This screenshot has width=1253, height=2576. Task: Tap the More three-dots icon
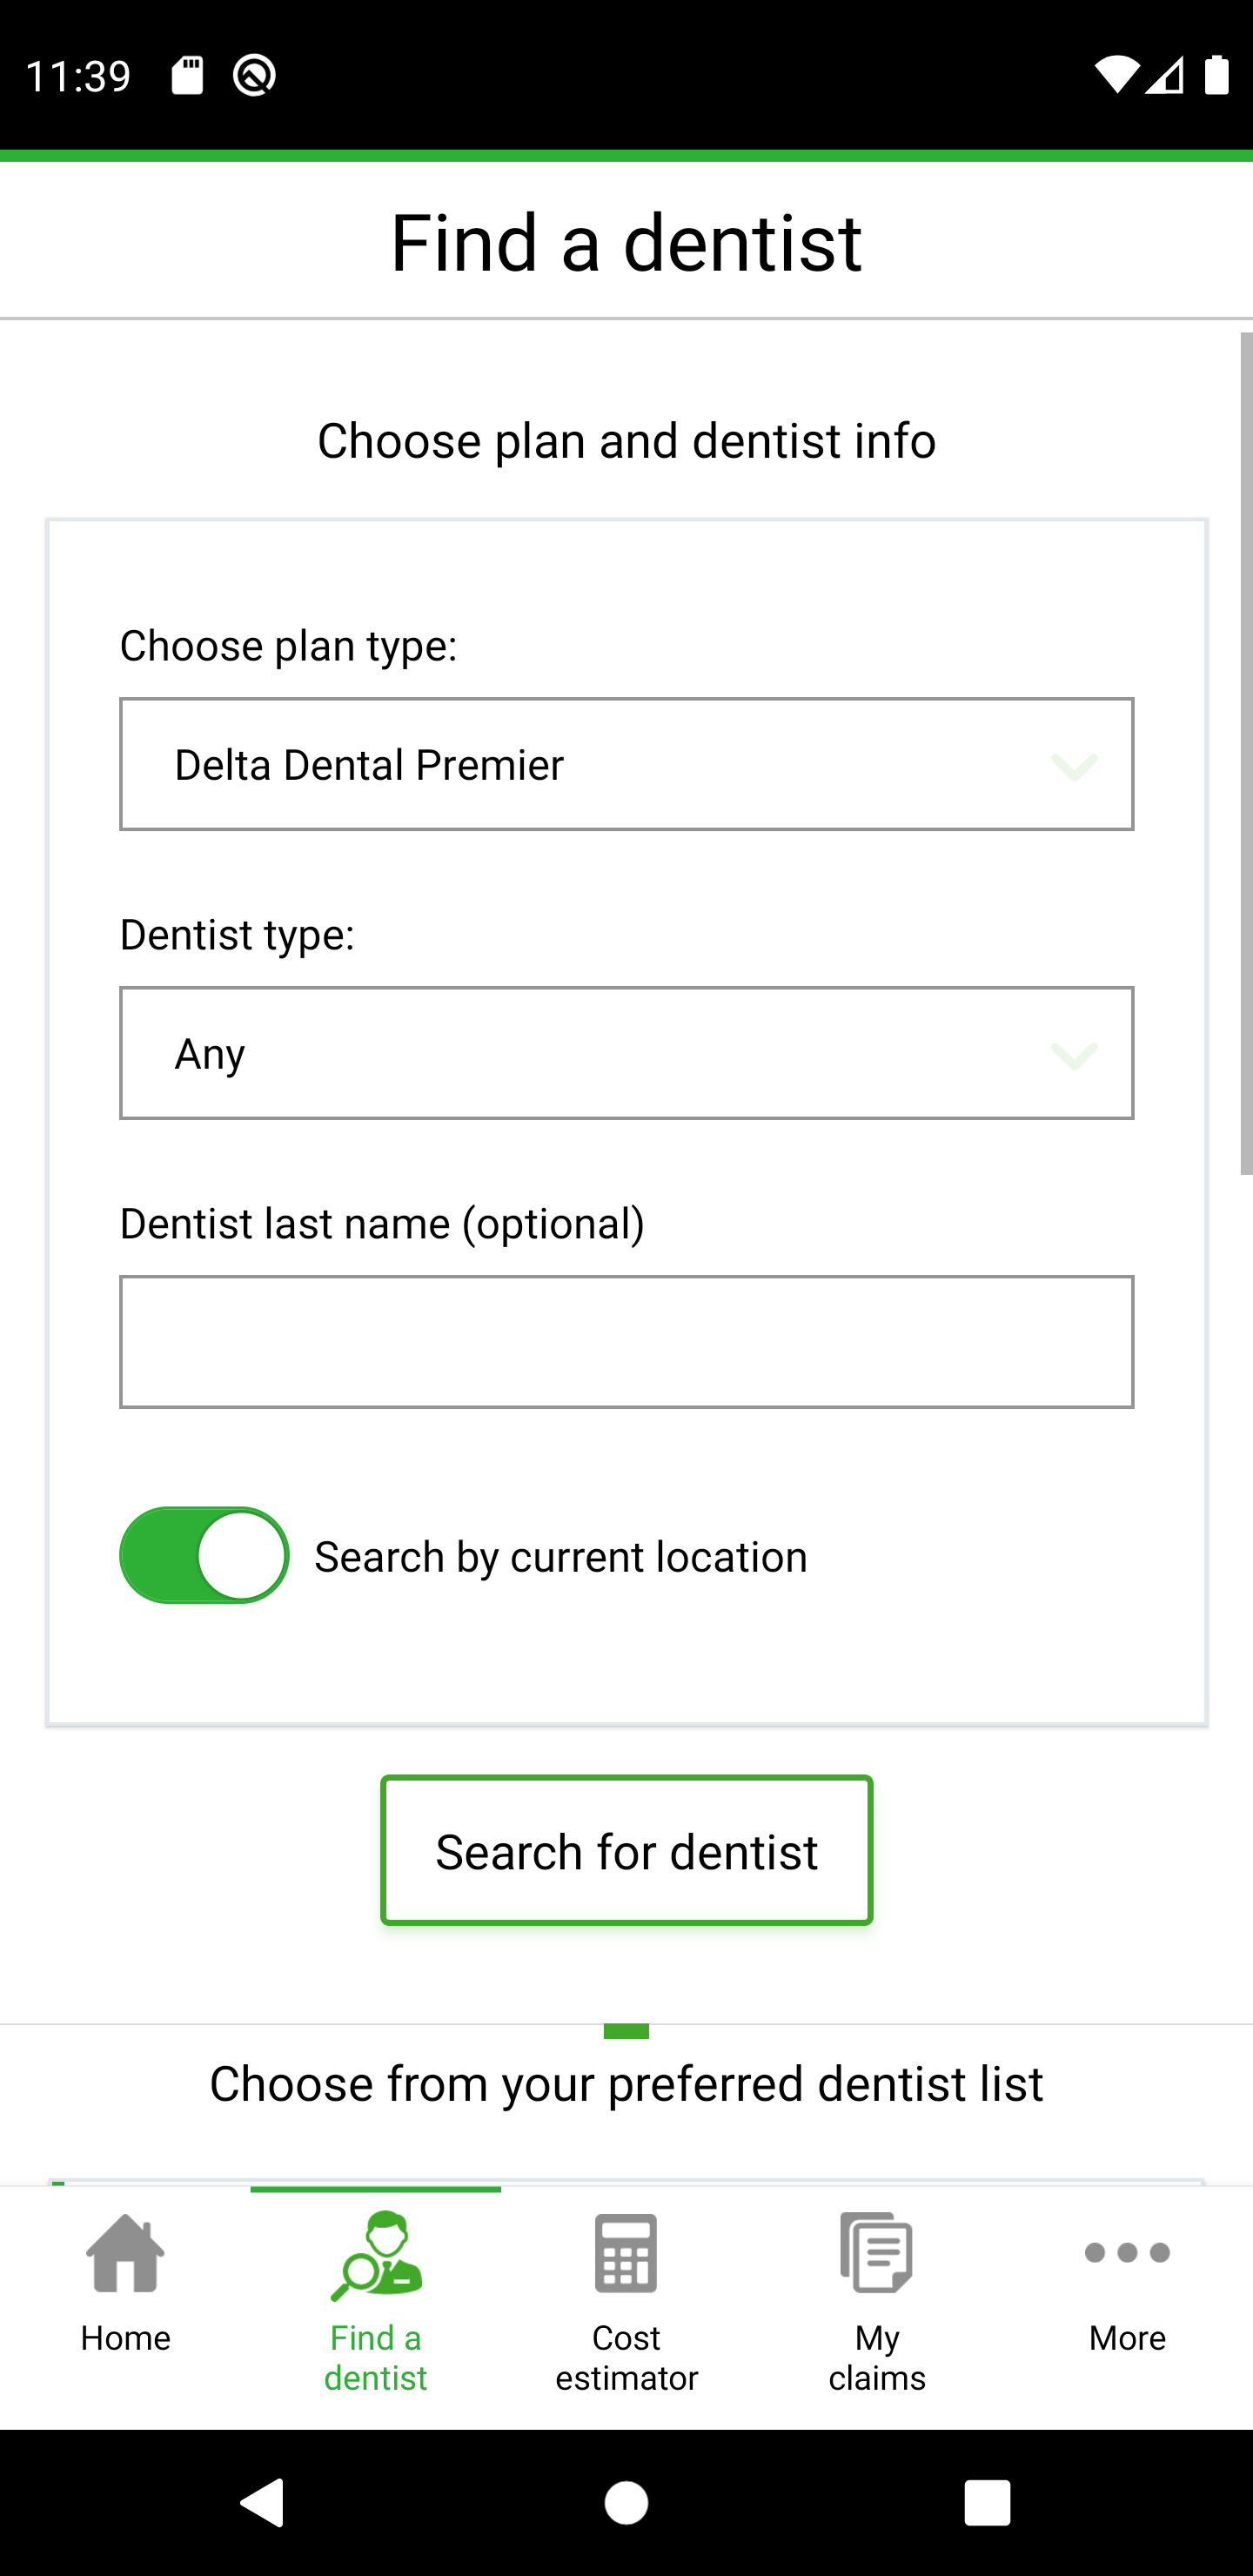[x=1127, y=2253]
